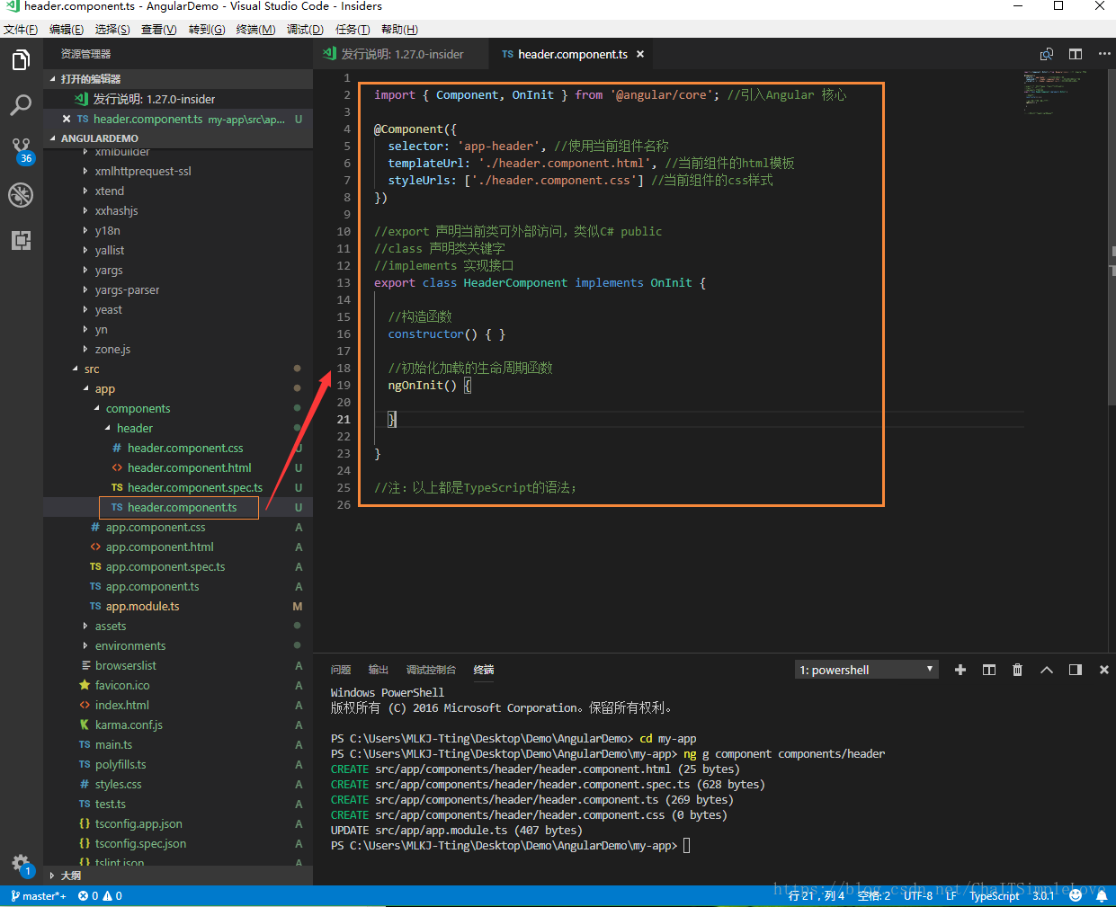Close the terminal panel
The image size is (1116, 907).
(1104, 670)
